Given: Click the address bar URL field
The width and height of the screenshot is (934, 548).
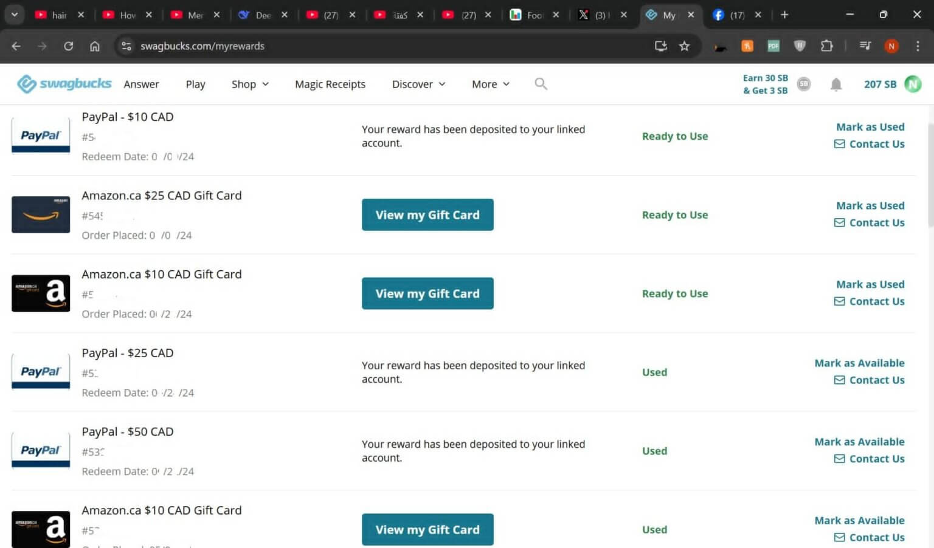Looking at the screenshot, I should point(389,46).
